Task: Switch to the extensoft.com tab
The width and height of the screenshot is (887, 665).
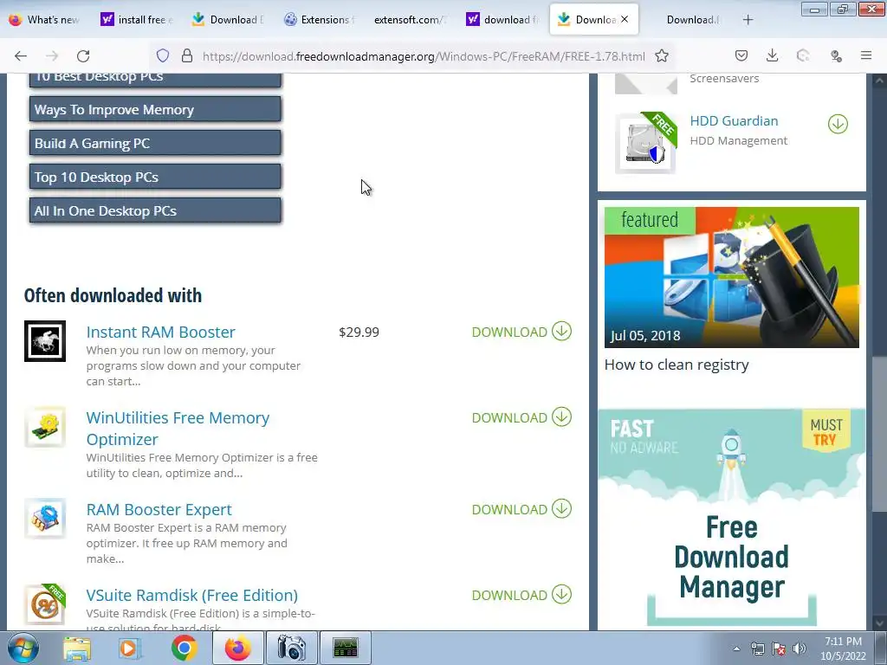Action: point(410,20)
